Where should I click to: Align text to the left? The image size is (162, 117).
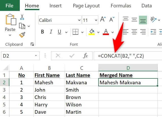126,32
